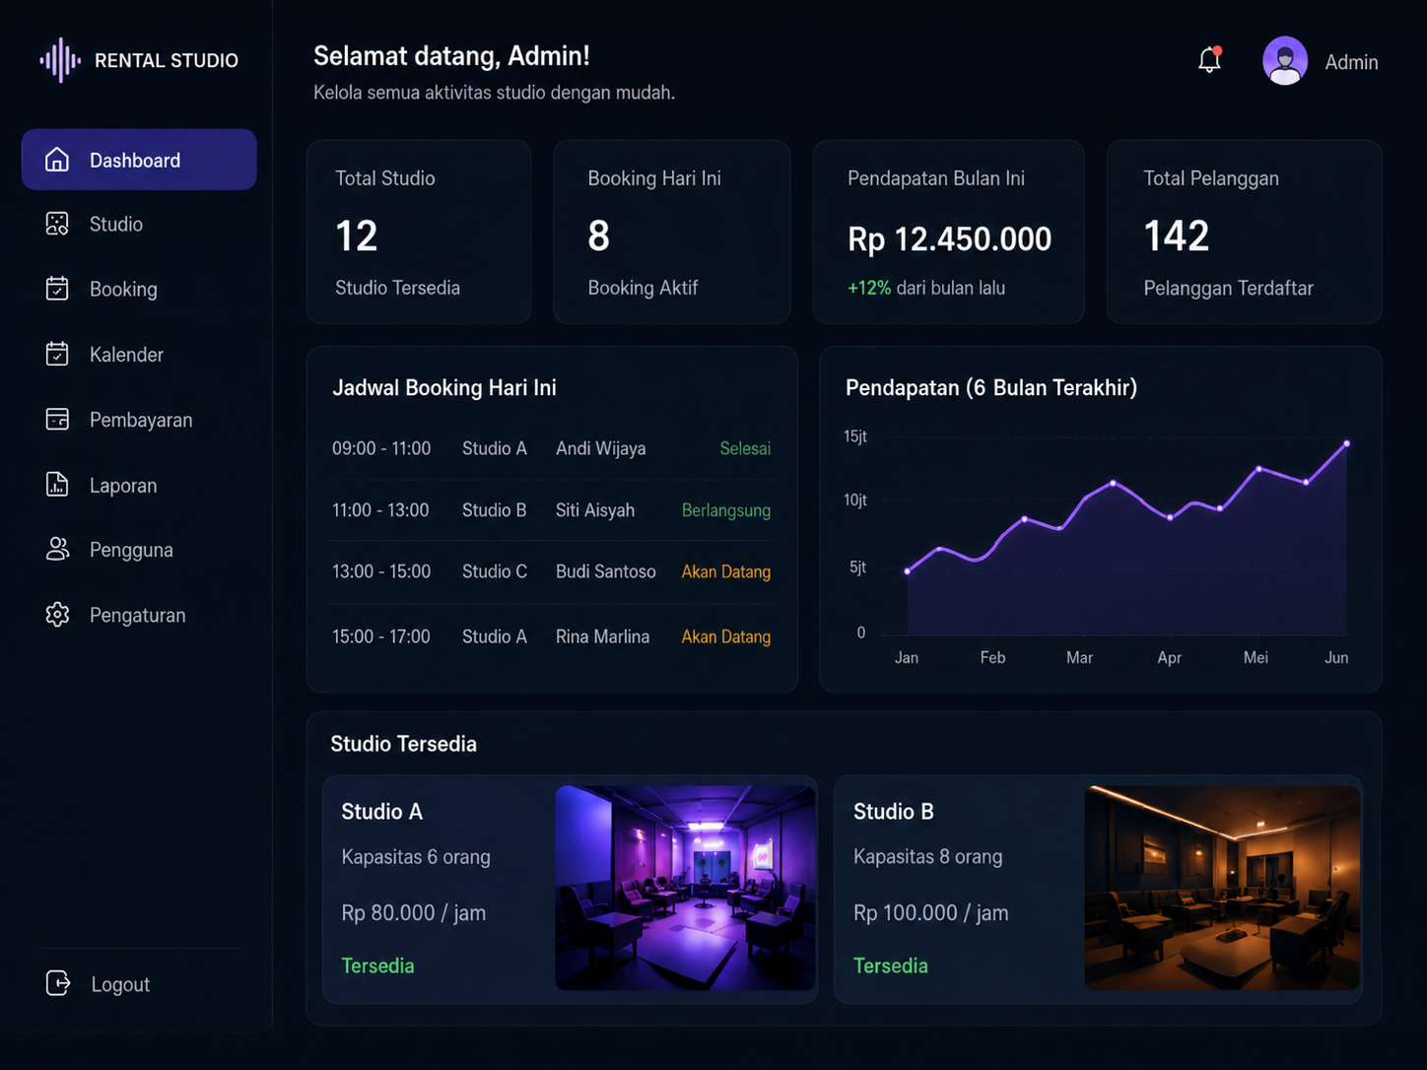Open Pembayaran from the sidebar

[x=141, y=420]
